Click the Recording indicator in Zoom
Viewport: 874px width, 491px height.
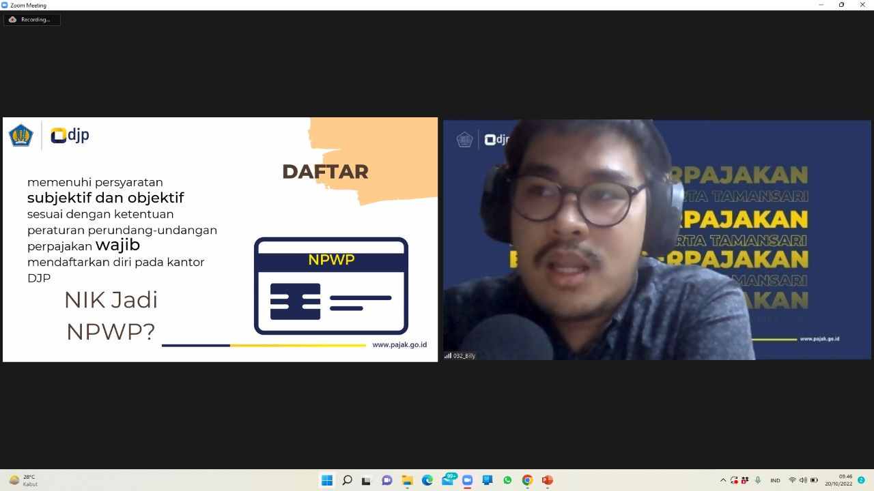click(31, 20)
